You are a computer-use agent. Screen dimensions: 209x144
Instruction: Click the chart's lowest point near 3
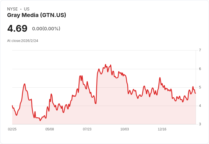point(40,120)
